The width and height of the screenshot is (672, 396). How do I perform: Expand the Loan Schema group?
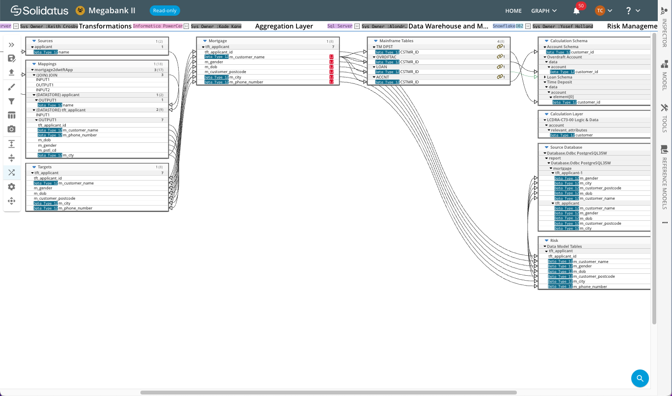pos(545,77)
